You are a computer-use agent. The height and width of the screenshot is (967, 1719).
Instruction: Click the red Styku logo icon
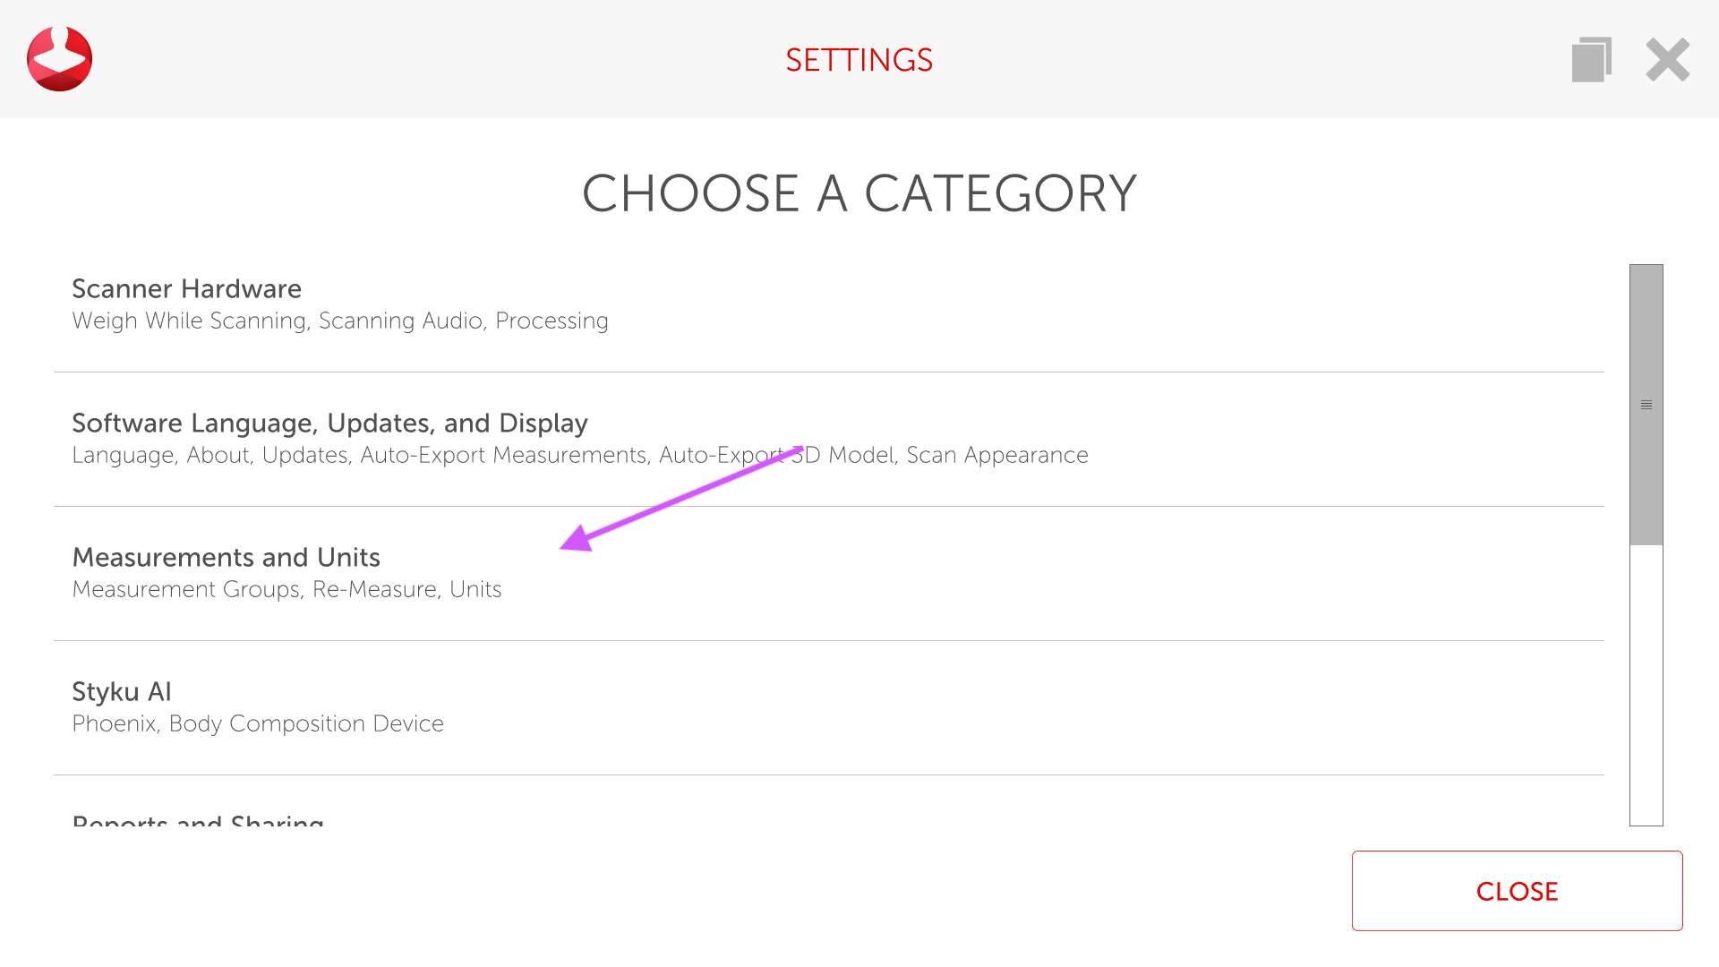59,59
